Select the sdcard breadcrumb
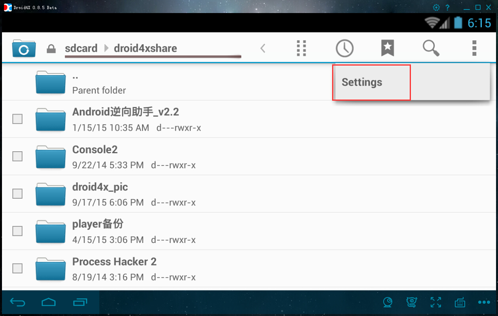Screen dimensions: 498x316 click(x=81, y=48)
